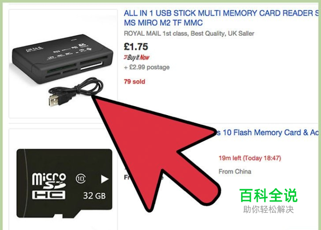Open the ALL IN 1 USB STICK listing title
Viewport: 321px width, 230px height.
click(221, 18)
